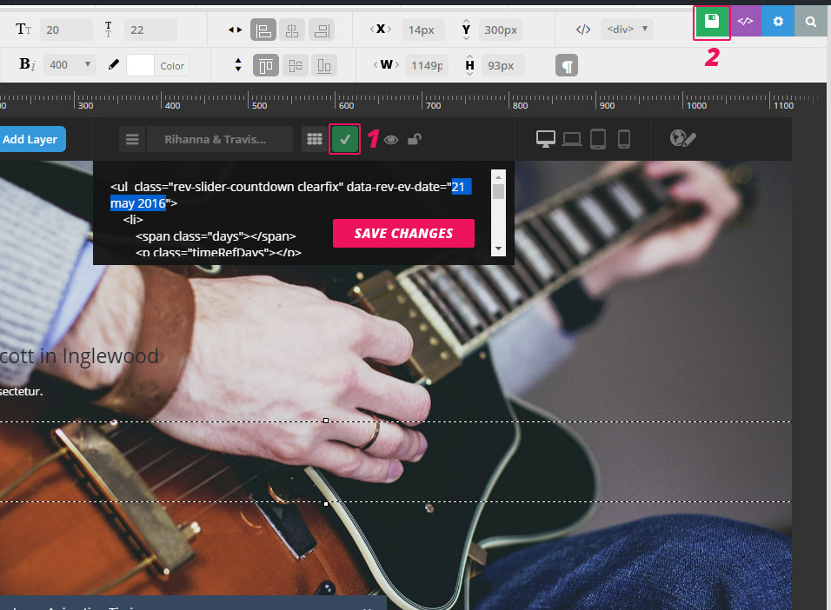Open the purple custom CSS/JS code editor
The height and width of the screenshot is (610, 831).
click(x=745, y=21)
